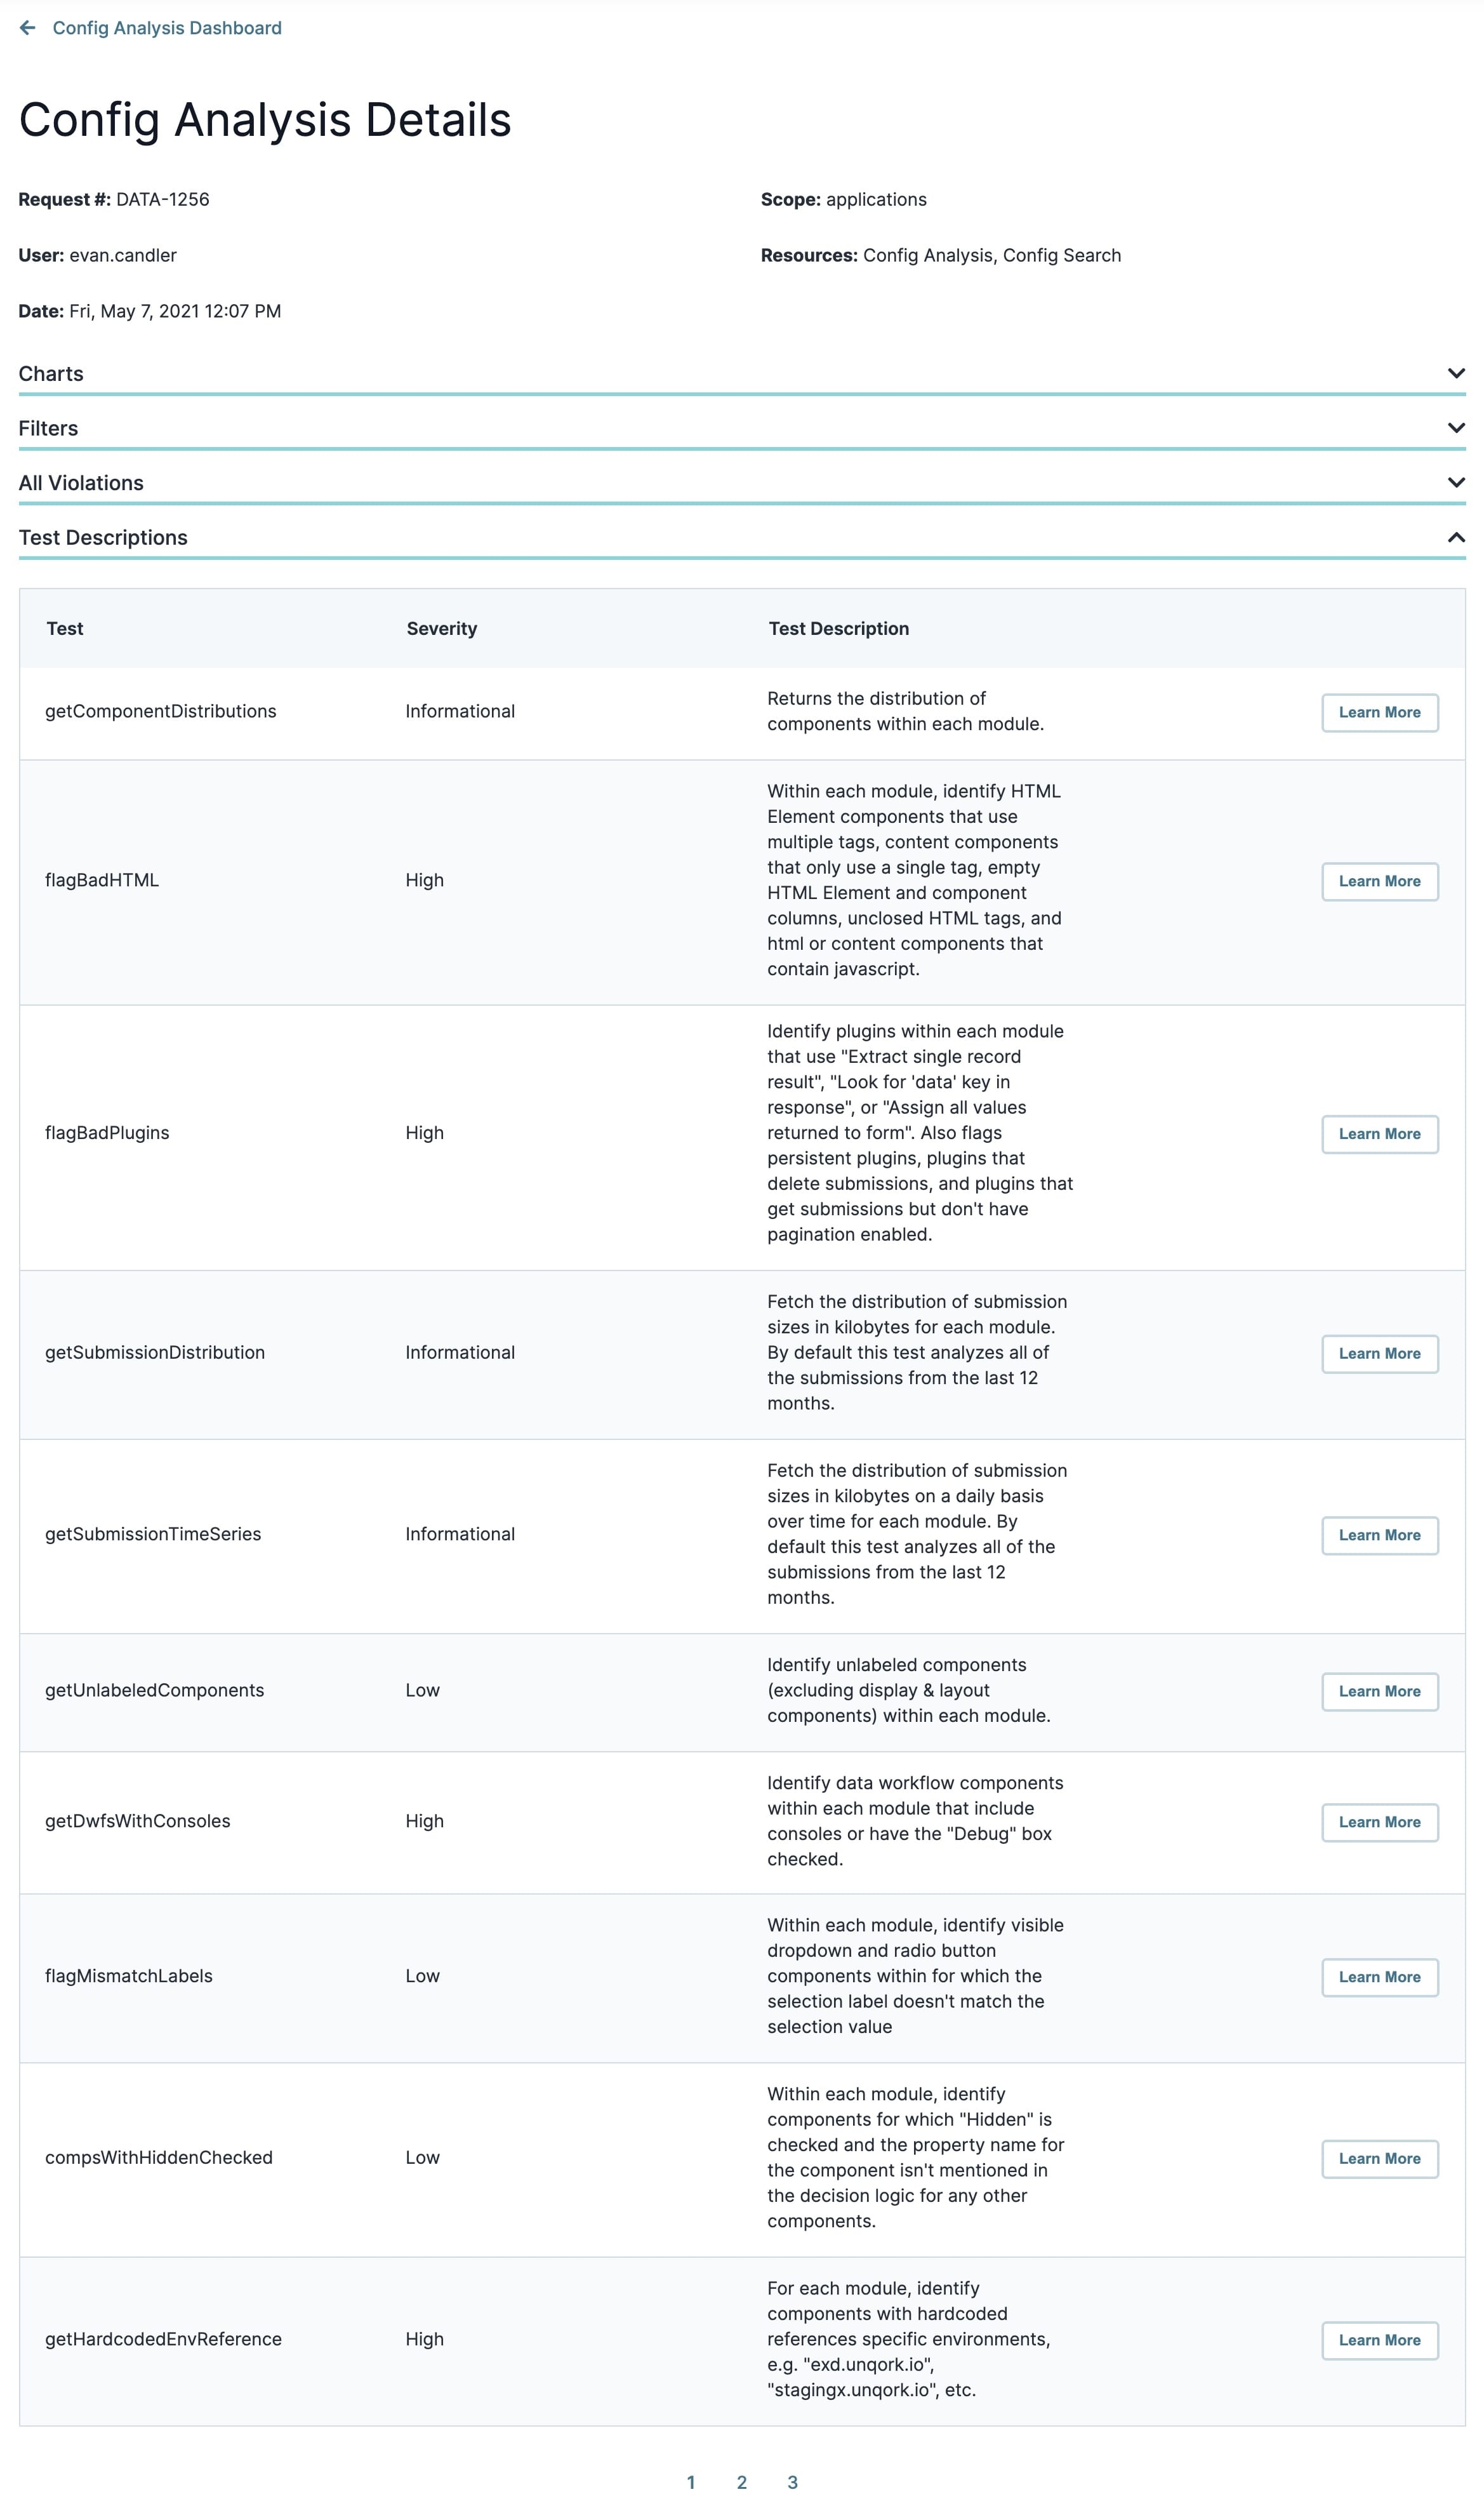The width and height of the screenshot is (1484, 2513).
Task: Open Learn More for flagMismatchLabels
Action: [x=1379, y=1978]
